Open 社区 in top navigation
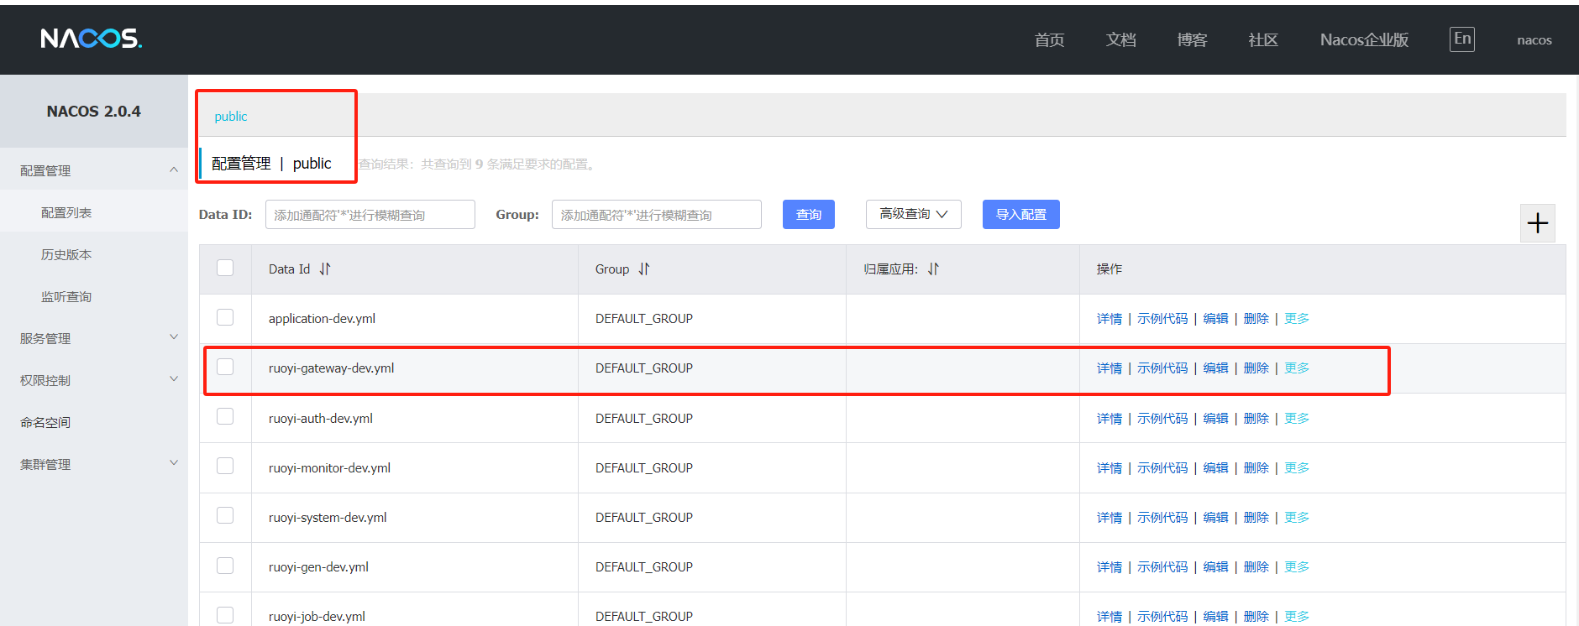The width and height of the screenshot is (1579, 626). click(x=1263, y=40)
